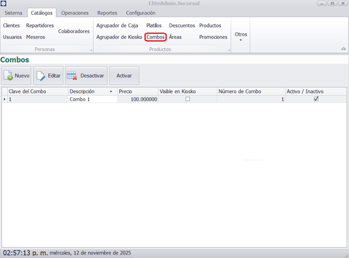Open the Reportes ribbon tab
Screen dimensions: 349x258
coord(107,13)
